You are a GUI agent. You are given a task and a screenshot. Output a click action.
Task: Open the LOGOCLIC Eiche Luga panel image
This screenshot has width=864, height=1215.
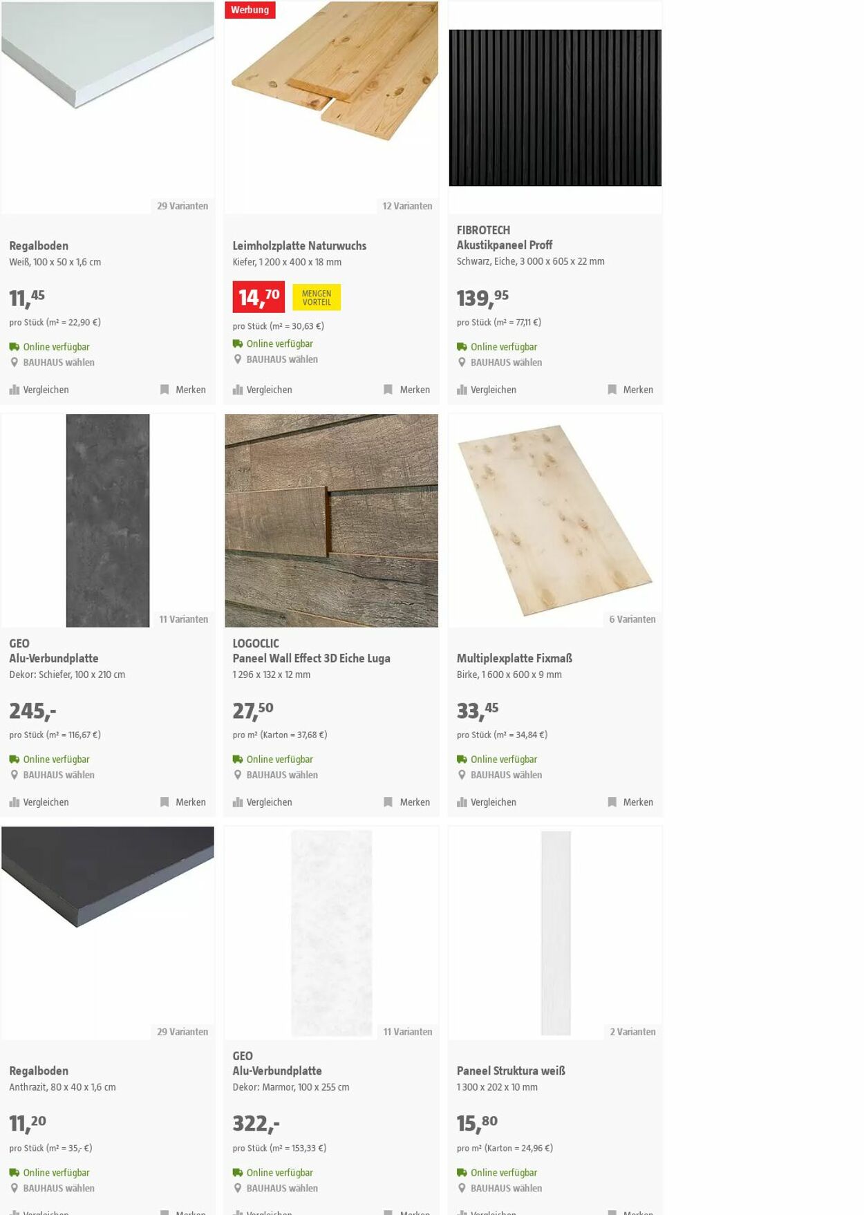point(331,520)
